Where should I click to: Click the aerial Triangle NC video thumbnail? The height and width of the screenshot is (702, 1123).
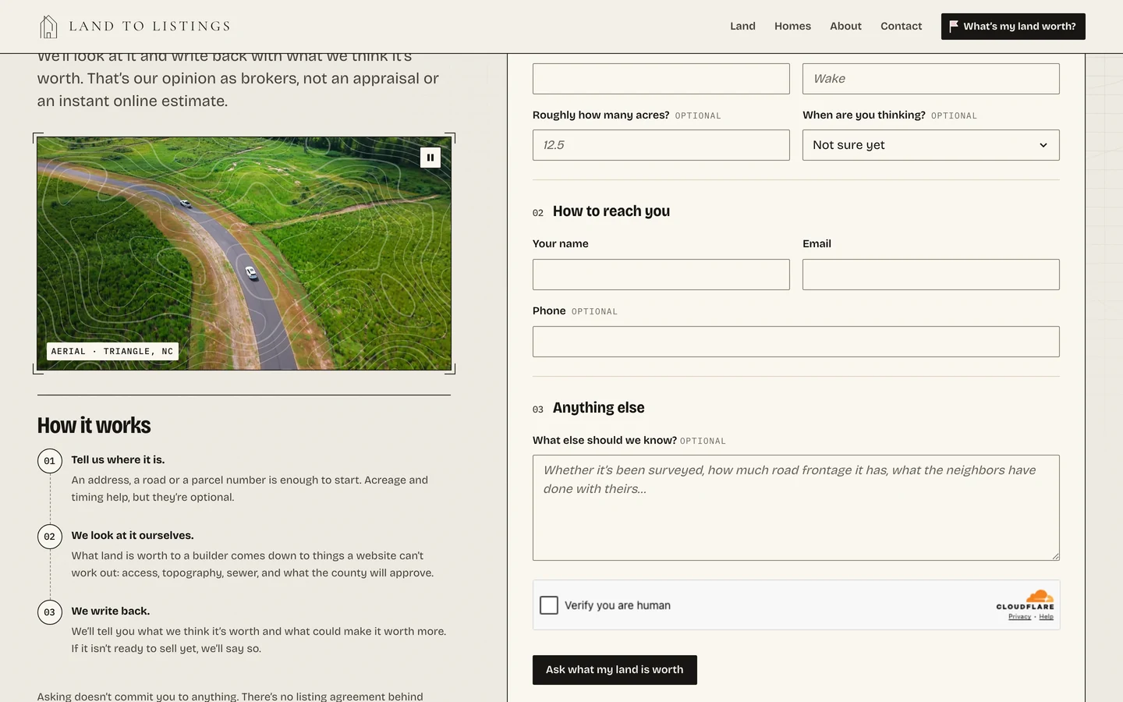244,253
